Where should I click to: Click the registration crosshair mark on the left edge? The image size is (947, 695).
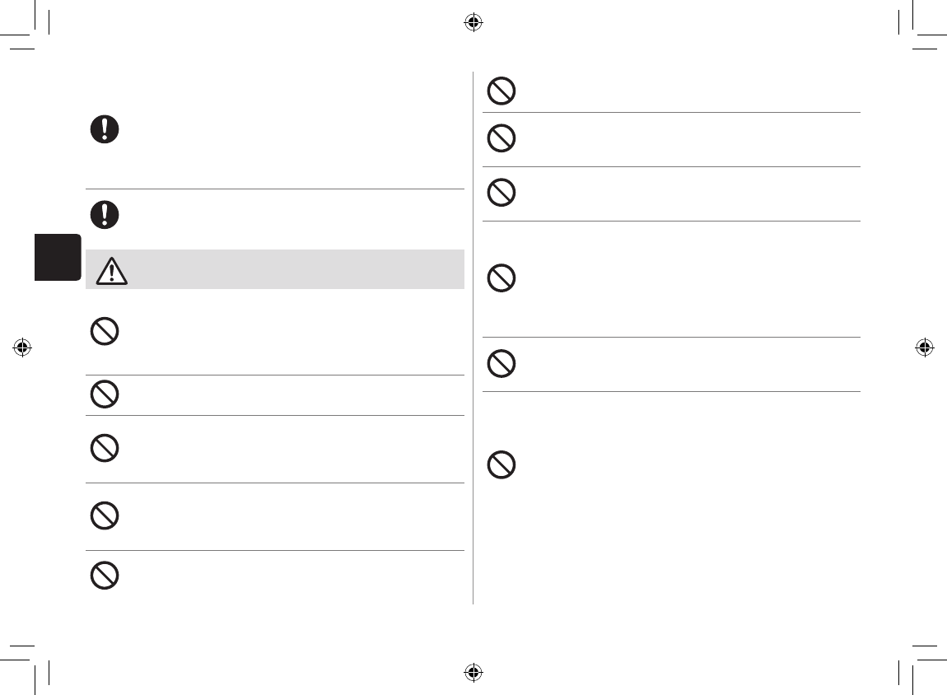[x=23, y=347]
